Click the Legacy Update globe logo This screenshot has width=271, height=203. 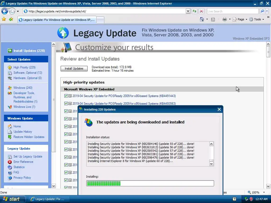click(63, 33)
